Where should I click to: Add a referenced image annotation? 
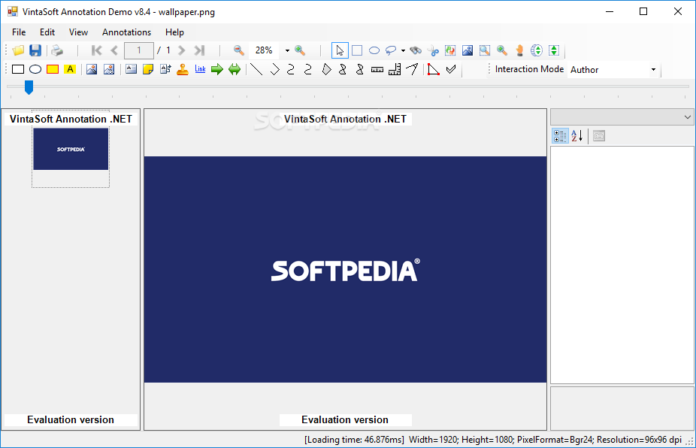tap(109, 69)
